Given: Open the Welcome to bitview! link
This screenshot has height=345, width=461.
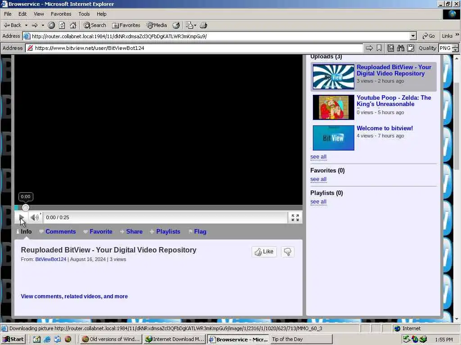Looking at the screenshot, I should coord(385,128).
